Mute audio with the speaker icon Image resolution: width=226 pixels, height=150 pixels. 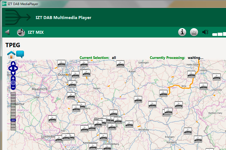205,32
